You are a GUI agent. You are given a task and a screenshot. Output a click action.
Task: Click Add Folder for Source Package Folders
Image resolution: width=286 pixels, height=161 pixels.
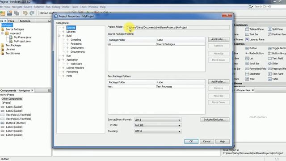point(219,39)
